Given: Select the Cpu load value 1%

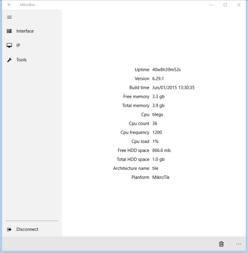Looking at the screenshot, I should tap(155, 141).
